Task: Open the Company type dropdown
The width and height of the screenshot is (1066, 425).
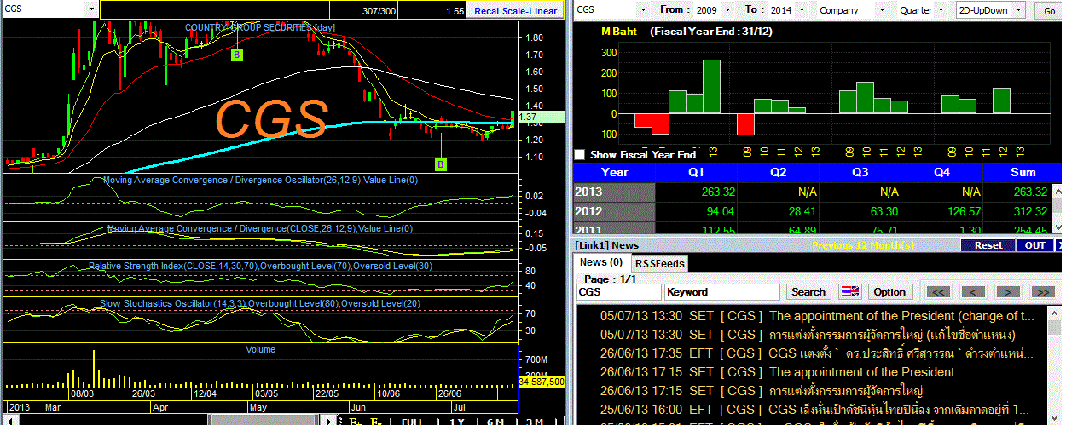Action: click(881, 10)
